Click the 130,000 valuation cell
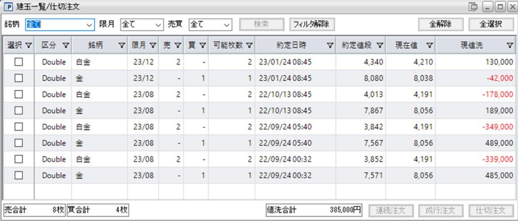Screen dimensions: 518x221 [475, 62]
